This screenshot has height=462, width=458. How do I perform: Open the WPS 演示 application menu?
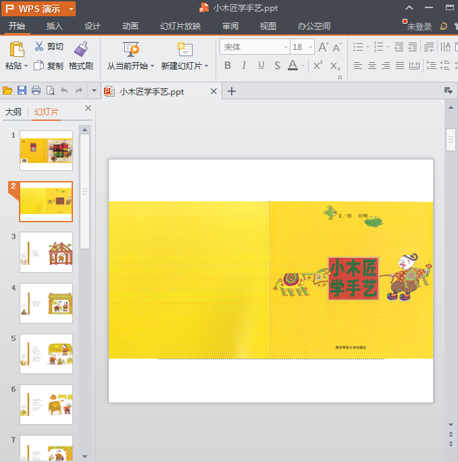[39, 9]
